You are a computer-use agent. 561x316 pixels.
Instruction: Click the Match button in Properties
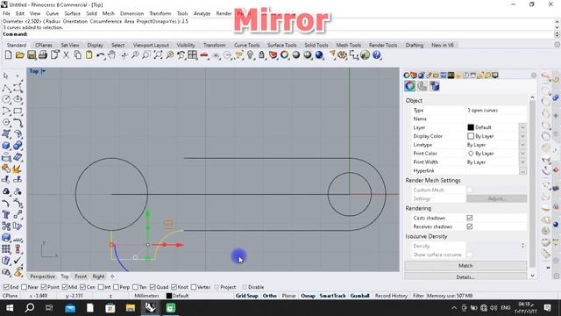tap(465, 265)
